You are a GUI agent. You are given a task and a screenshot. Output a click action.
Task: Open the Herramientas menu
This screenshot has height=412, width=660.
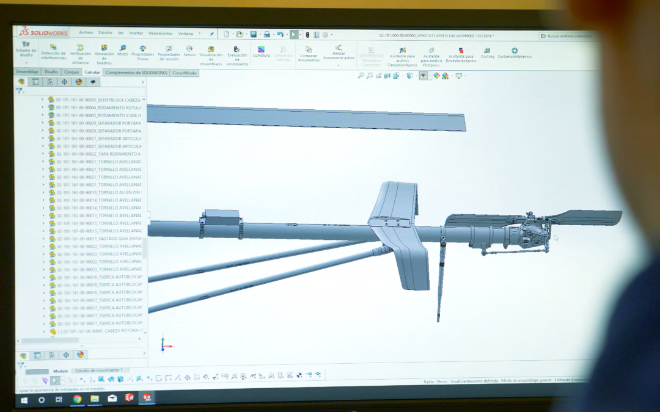[160, 33]
